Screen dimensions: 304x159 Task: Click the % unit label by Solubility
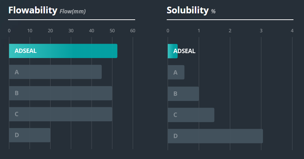[213, 12]
